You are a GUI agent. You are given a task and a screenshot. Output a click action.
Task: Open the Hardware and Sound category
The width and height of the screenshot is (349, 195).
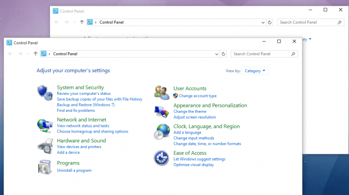[81, 141]
